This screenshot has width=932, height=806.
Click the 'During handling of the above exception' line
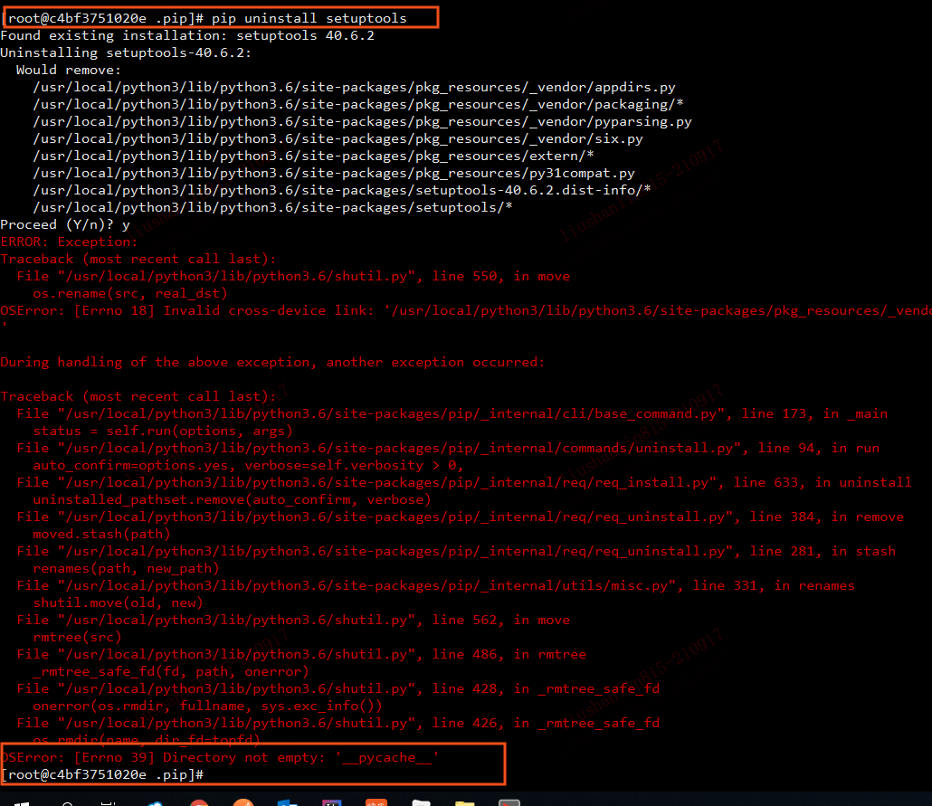click(x=272, y=363)
